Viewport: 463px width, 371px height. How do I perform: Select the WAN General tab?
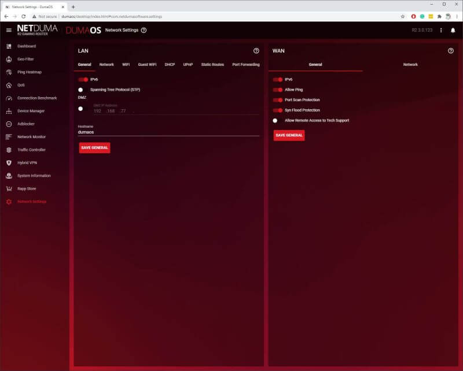pyautogui.click(x=315, y=65)
